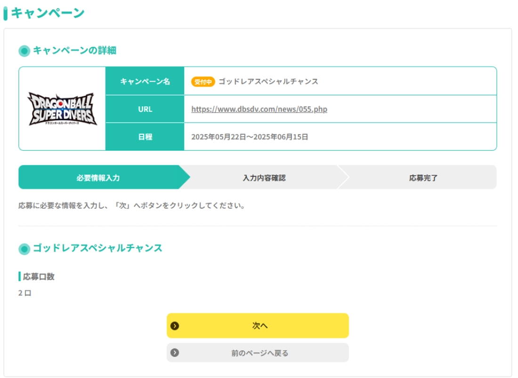
Task: Click the 2口 entry count value
Action: click(x=25, y=293)
